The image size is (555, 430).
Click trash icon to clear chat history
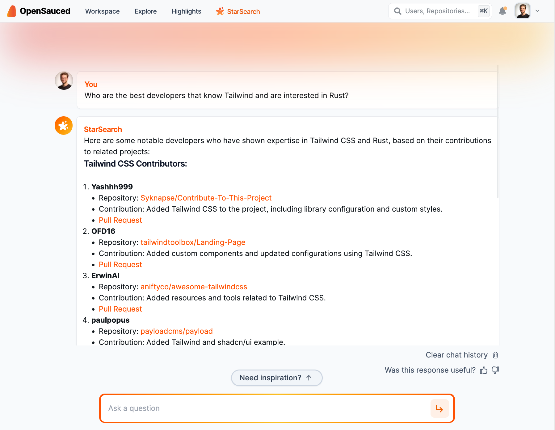(x=495, y=355)
